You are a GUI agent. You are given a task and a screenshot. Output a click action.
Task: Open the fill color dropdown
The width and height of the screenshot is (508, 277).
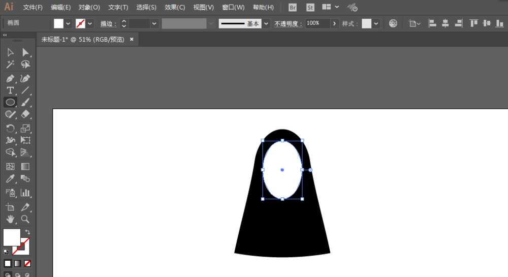click(x=68, y=23)
